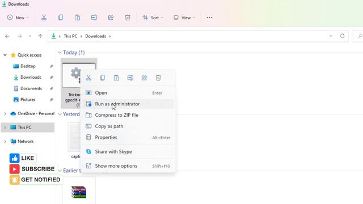This screenshot has width=363, height=204.
Task: Expand the OneDrive - Personal tree node
Action: pos(5,113)
